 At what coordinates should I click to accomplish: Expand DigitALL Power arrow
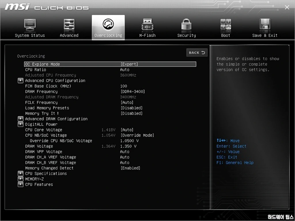coord(20,124)
